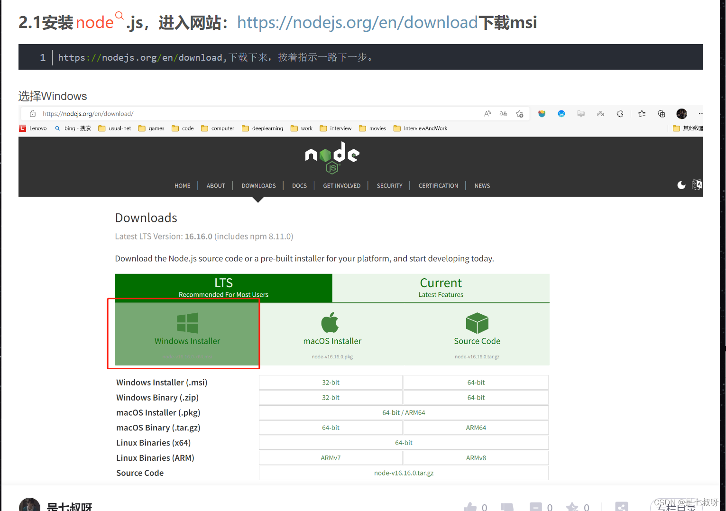Image resolution: width=726 pixels, height=511 pixels.
Task: Expand the work bookmark folder
Action: tap(302, 128)
